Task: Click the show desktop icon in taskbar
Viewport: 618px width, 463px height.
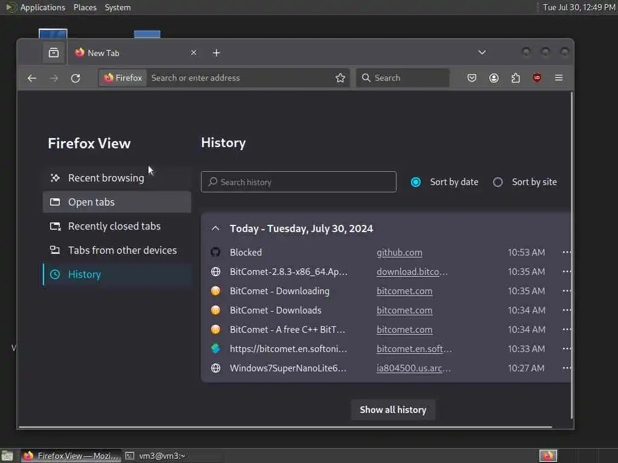Action: [x=7, y=456]
